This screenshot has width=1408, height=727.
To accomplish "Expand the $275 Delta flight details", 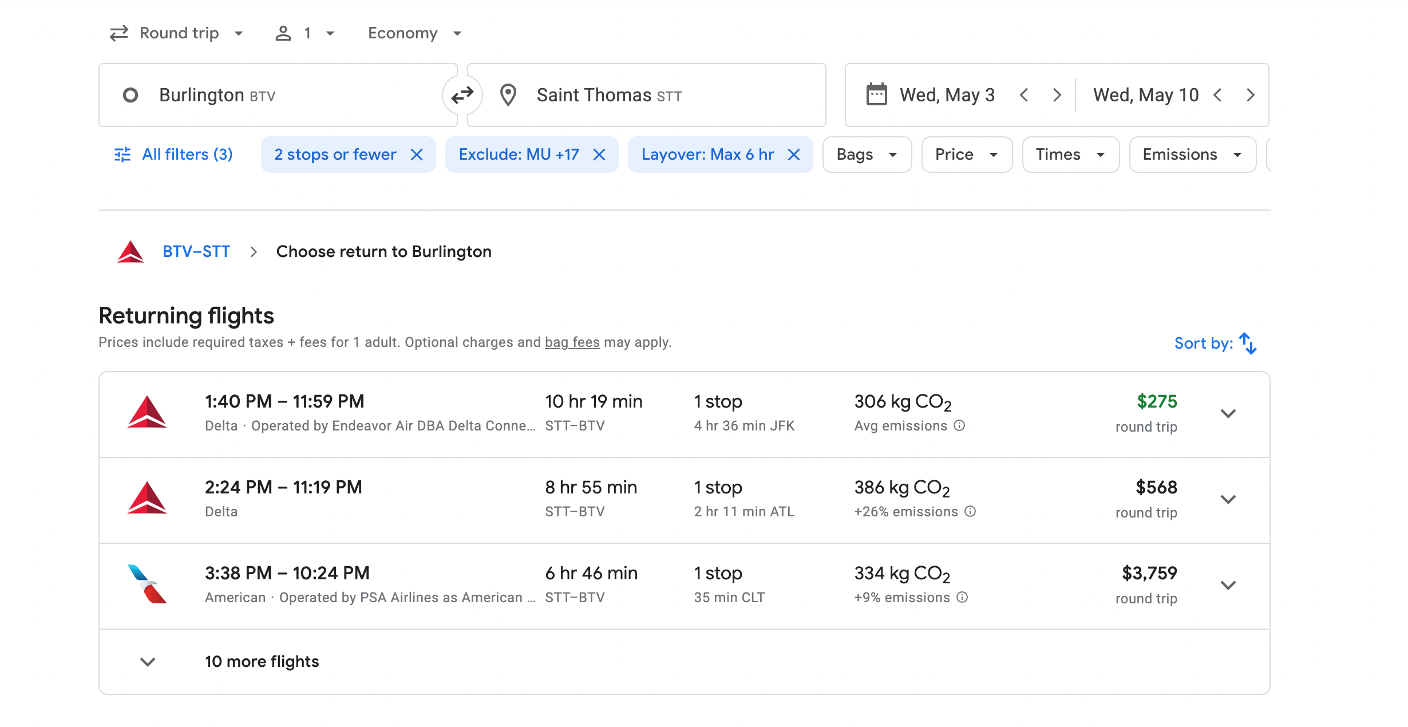I will click(1228, 413).
